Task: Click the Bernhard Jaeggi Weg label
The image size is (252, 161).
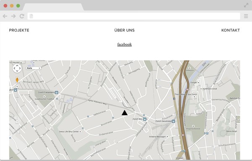Action: coord(33,82)
